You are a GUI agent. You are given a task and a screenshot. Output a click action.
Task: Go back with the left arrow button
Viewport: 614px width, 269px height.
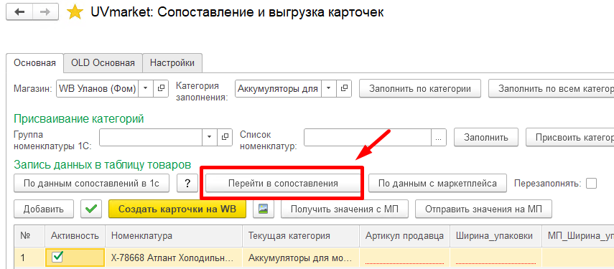(19, 12)
